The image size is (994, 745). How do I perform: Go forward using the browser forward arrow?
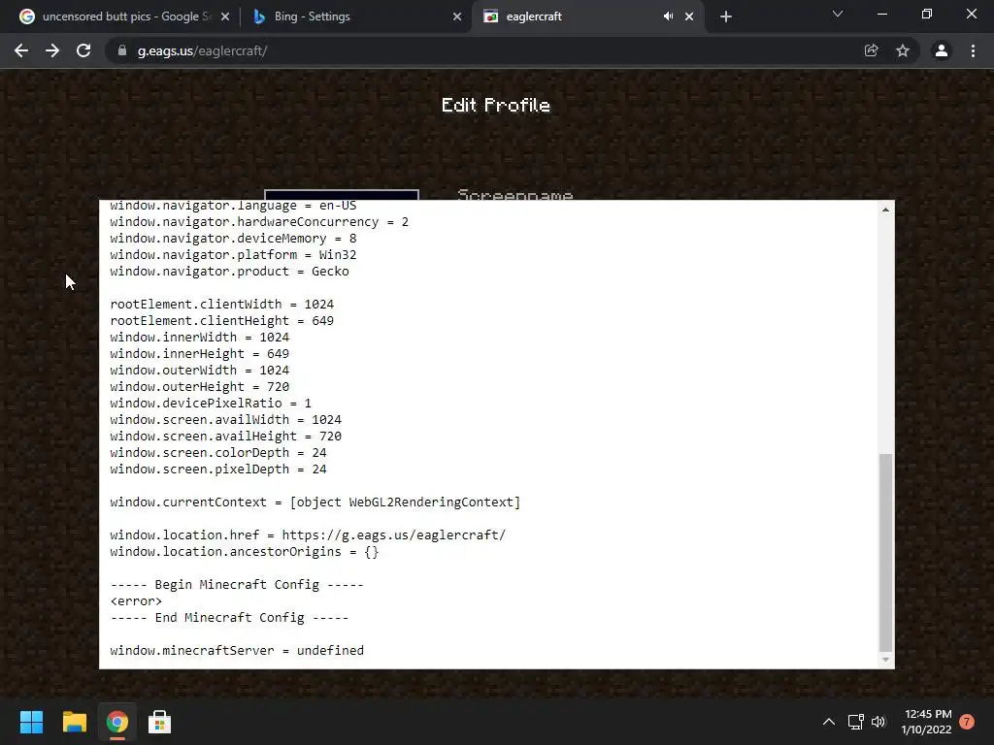pyautogui.click(x=52, y=50)
